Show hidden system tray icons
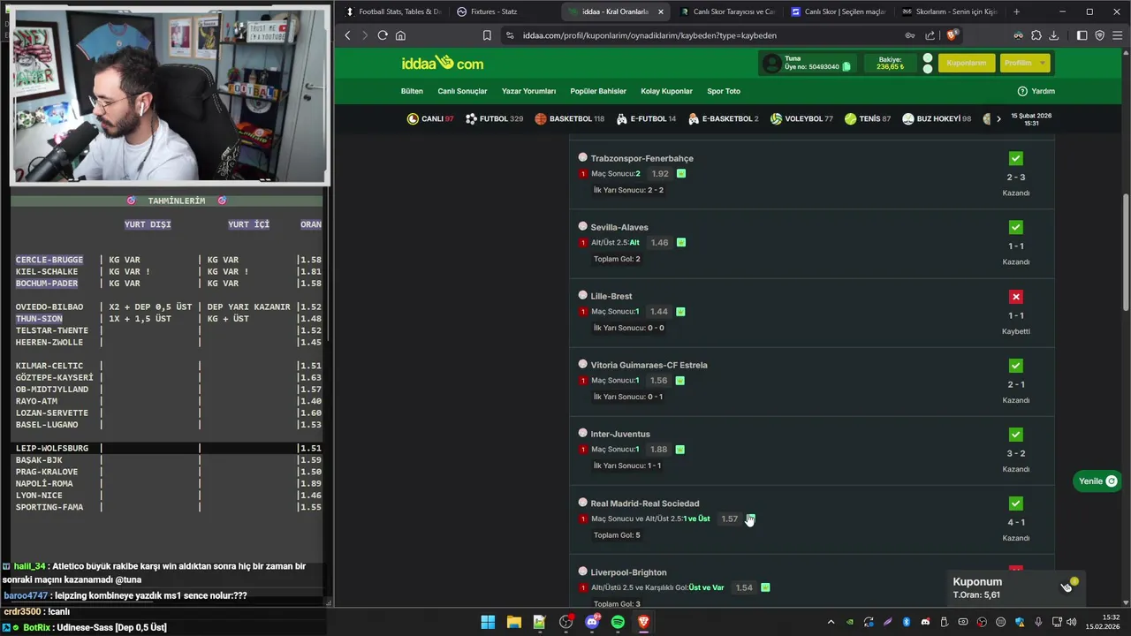The width and height of the screenshot is (1131, 636). tap(831, 622)
